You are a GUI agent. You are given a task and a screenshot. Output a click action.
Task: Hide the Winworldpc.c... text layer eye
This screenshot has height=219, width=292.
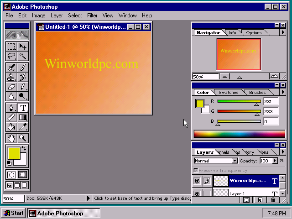[197, 181]
